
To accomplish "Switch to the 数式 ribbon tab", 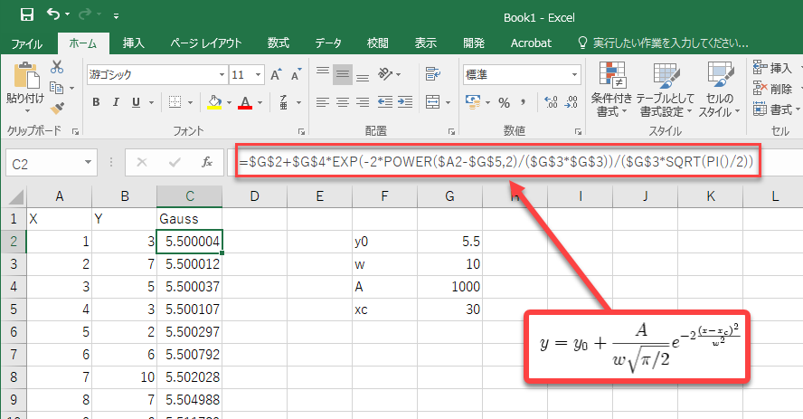I will point(278,43).
